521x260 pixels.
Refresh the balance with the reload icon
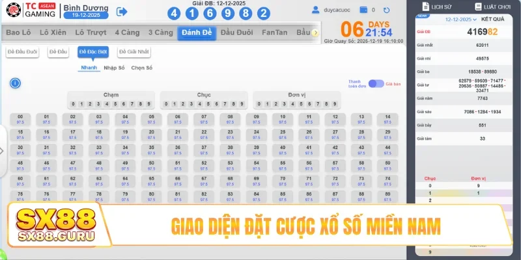[x=386, y=10]
